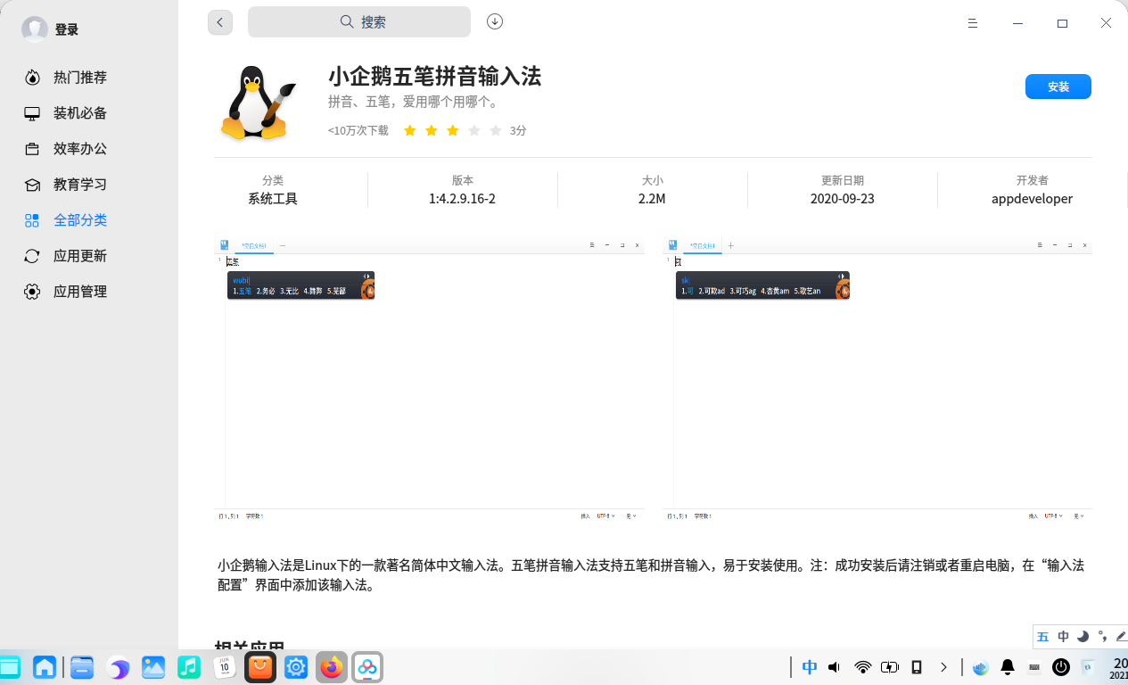The width and height of the screenshot is (1128, 685).
Task: Open the app store taskbar icon
Action: click(x=260, y=666)
